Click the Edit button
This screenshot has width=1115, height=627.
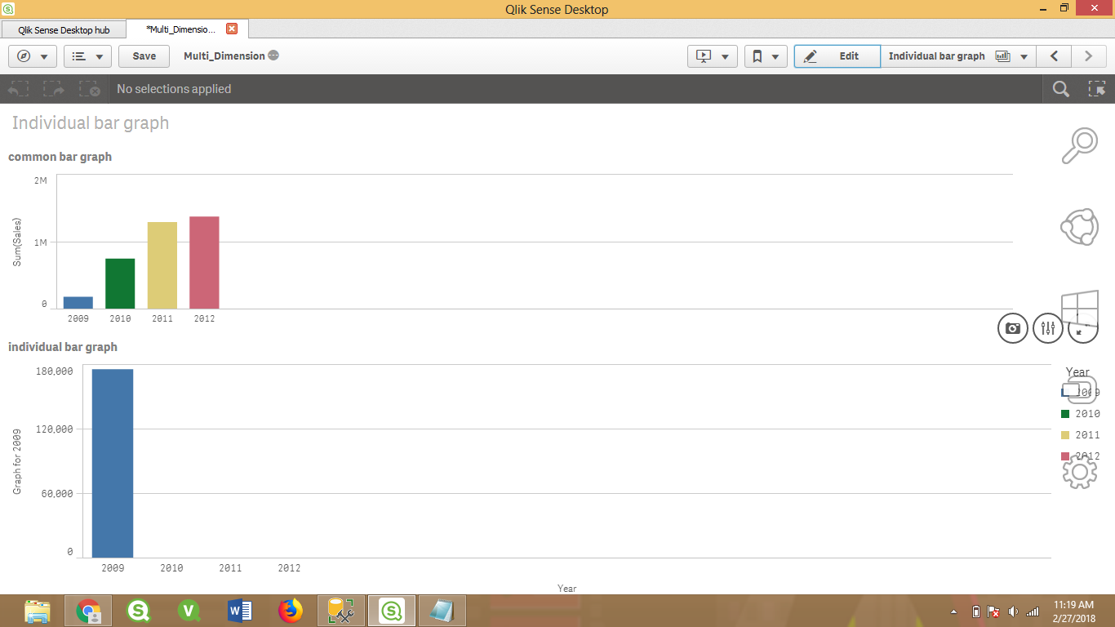click(x=837, y=56)
